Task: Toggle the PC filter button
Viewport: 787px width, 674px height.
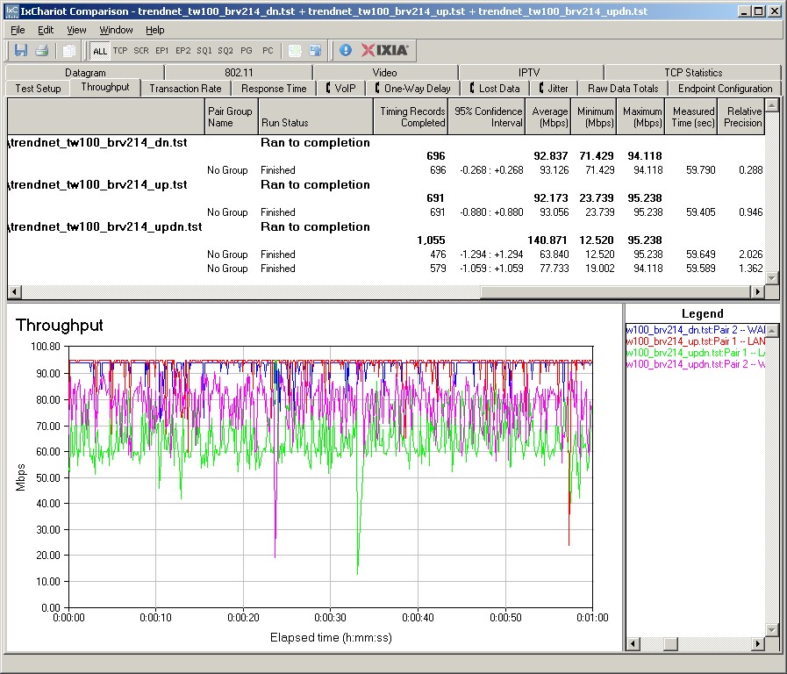Action: [268, 50]
